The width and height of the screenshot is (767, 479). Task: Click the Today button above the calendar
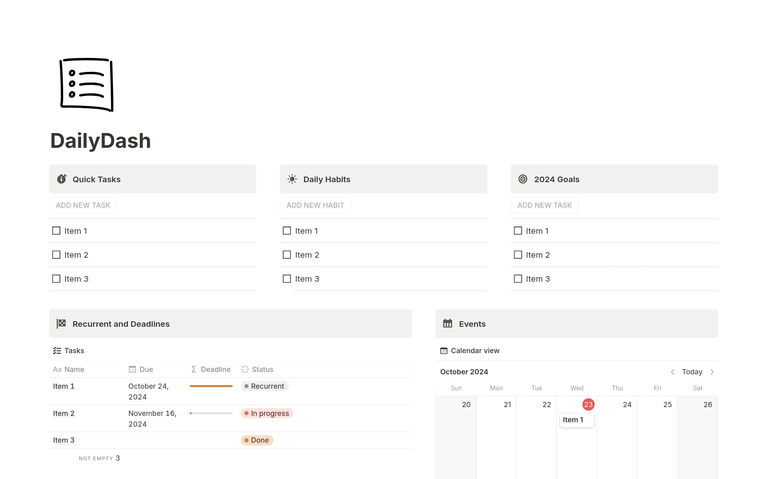coord(692,372)
